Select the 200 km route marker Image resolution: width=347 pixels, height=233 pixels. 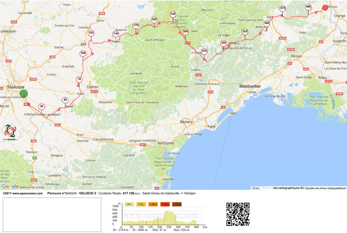coord(154,20)
